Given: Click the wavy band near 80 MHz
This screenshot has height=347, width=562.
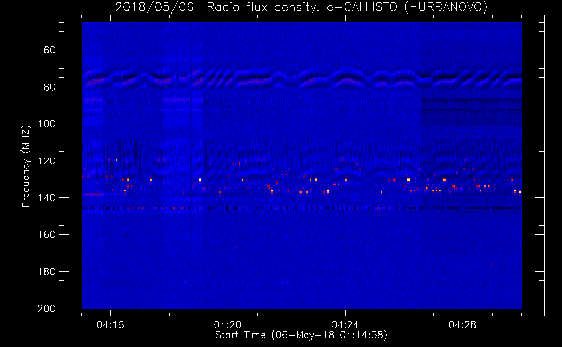Looking at the screenshot, I should 301,79.
